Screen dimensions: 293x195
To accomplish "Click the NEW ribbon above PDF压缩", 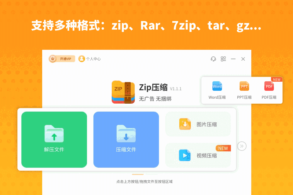I will [277, 79].
